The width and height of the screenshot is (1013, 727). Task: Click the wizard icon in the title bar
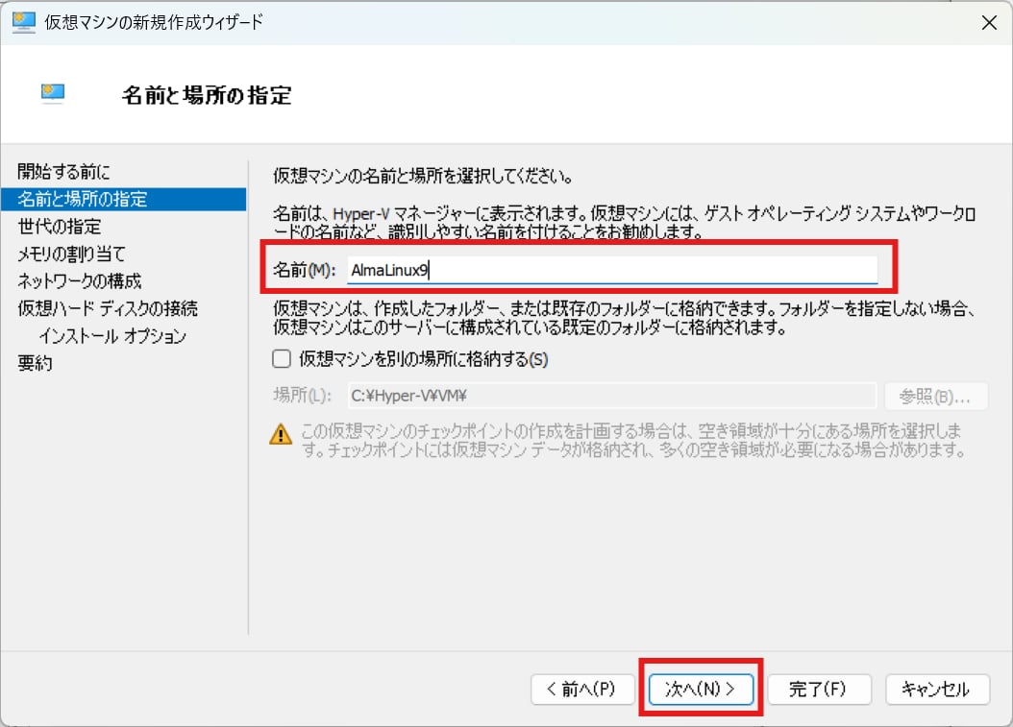point(24,21)
